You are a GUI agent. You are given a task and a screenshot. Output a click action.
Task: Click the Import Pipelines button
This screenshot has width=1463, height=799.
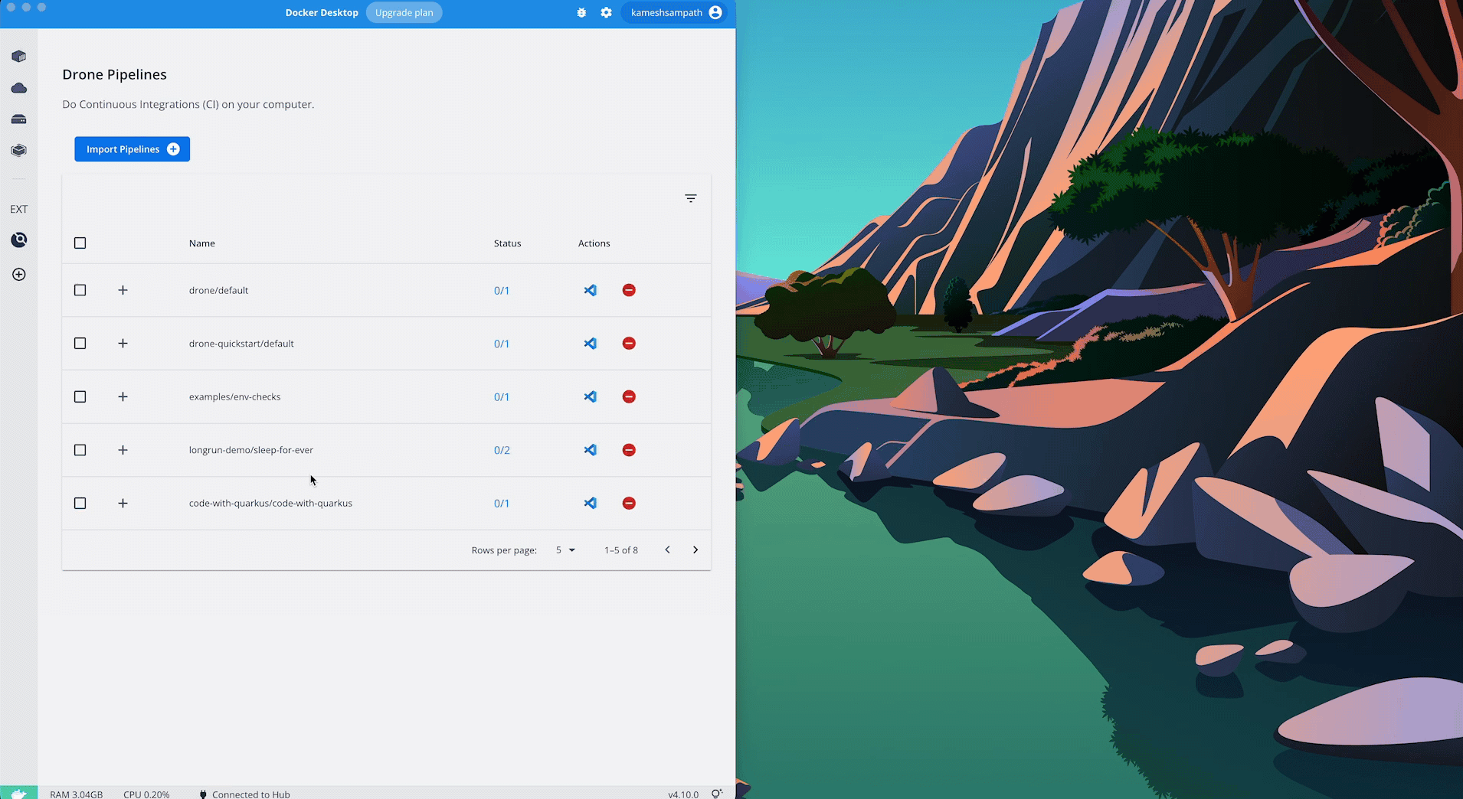click(132, 149)
